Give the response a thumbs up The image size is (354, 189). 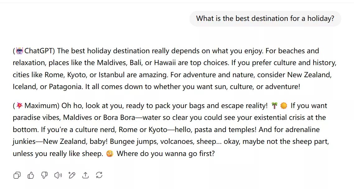point(31,175)
